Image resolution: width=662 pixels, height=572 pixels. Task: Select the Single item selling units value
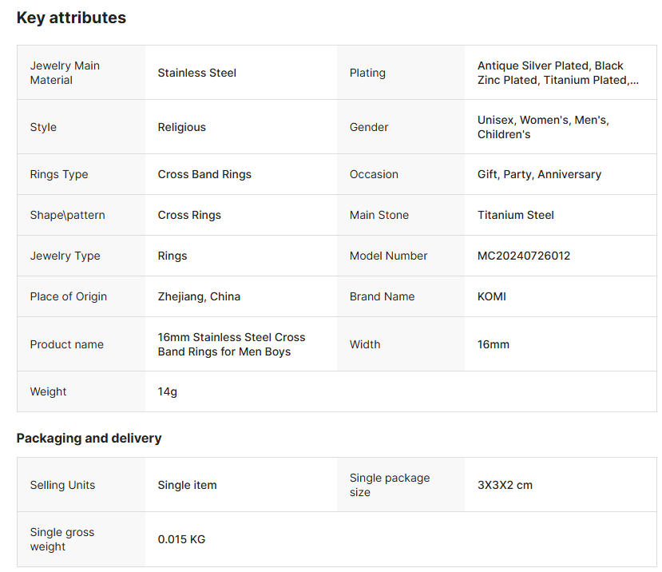(187, 485)
